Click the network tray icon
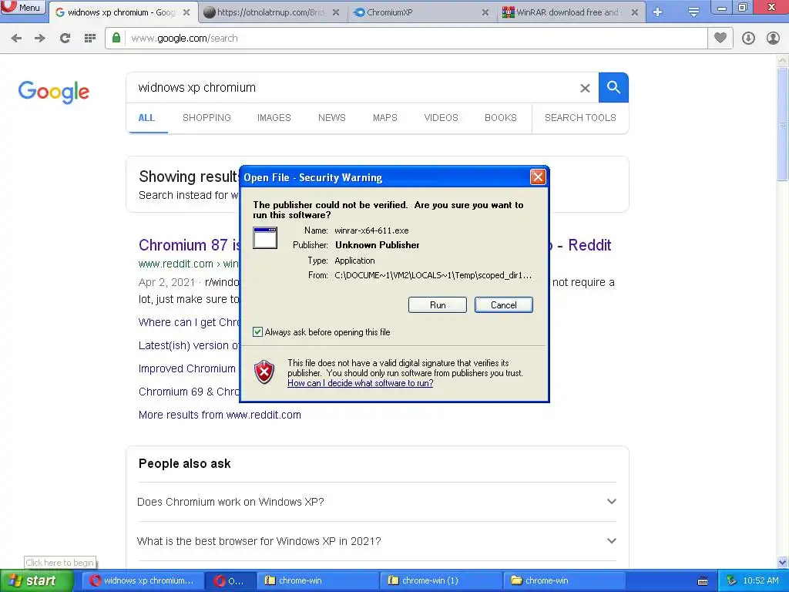 pos(731,580)
